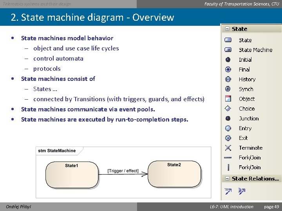Select the vertical Fork/Join bar icon
282x211 pixels.
pos(228,167)
